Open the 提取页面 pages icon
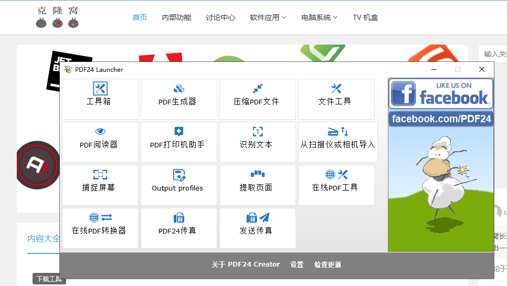 coord(258,174)
